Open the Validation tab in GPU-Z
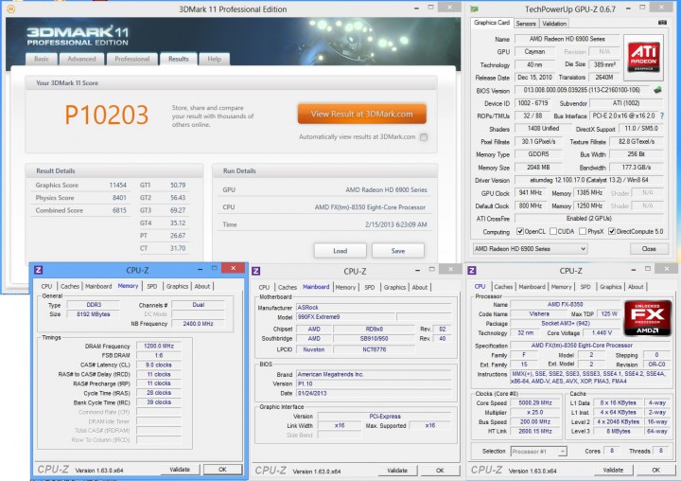681x481 pixels. pos(554,24)
